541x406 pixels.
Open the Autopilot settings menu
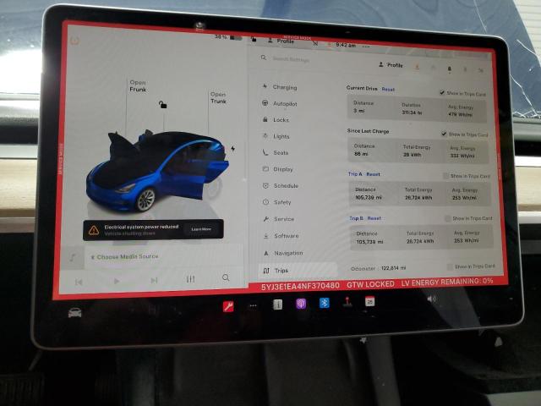(x=280, y=103)
